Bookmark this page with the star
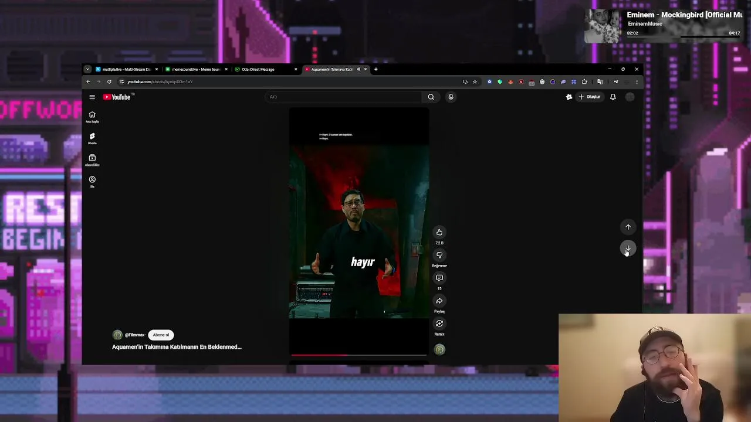This screenshot has height=422, width=751. click(x=475, y=81)
